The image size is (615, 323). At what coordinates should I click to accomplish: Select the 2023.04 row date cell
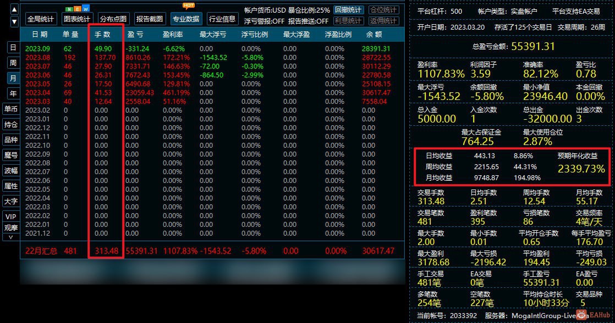click(x=37, y=93)
